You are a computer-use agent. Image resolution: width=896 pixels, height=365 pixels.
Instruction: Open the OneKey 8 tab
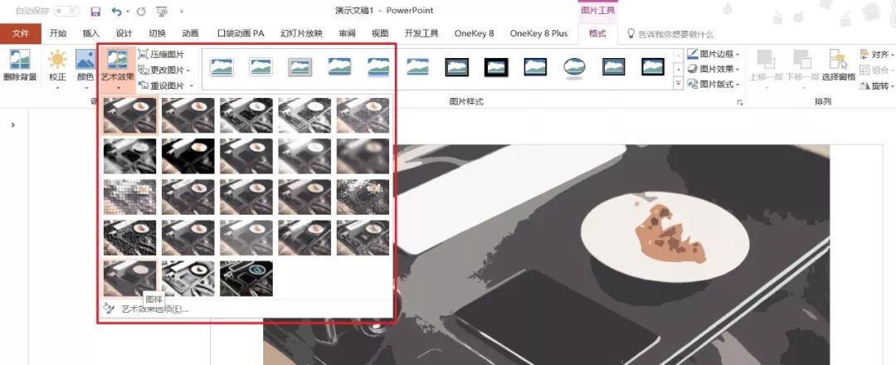pyautogui.click(x=474, y=34)
